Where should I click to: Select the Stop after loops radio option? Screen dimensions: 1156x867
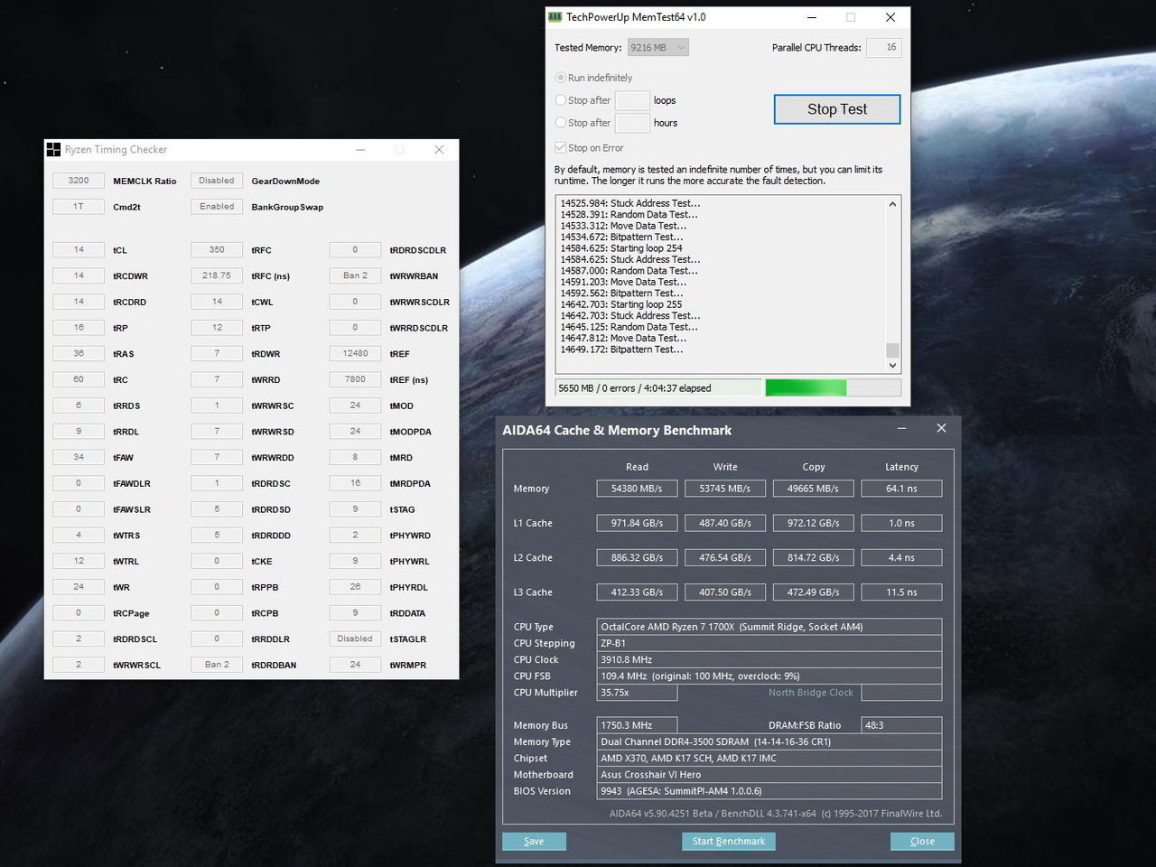(561, 100)
